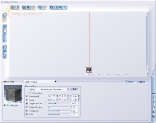Click the constant node icon in left sidebar

5,40
